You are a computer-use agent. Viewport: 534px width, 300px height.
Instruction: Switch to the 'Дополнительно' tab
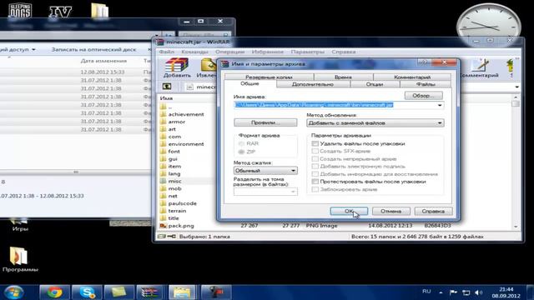coord(313,84)
